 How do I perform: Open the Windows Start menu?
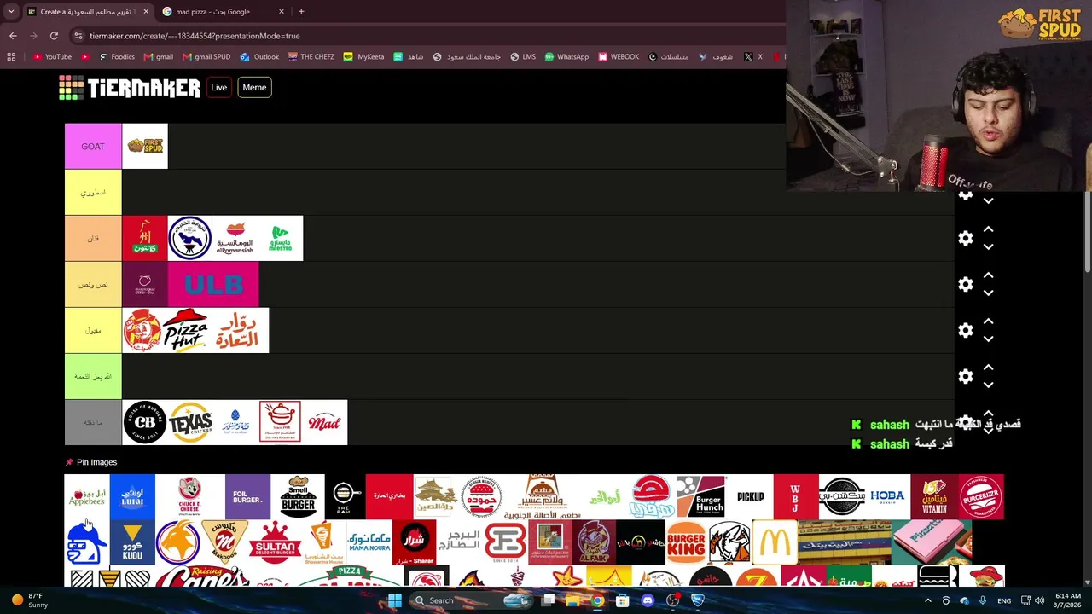[395, 600]
